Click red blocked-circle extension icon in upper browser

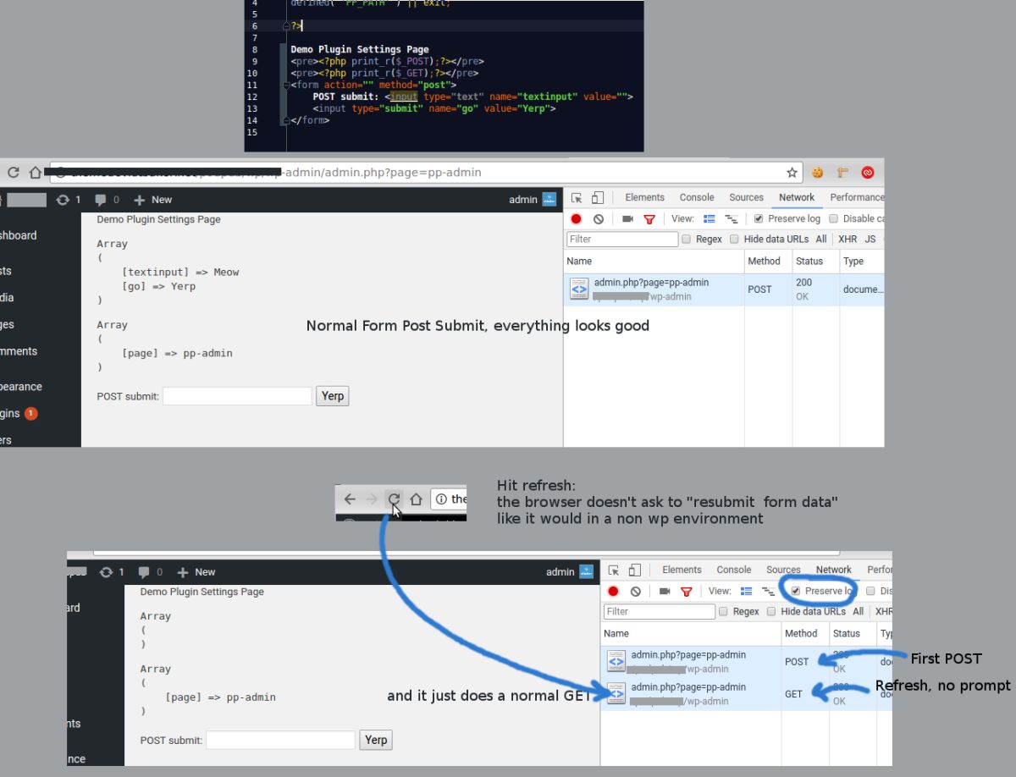pos(868,173)
